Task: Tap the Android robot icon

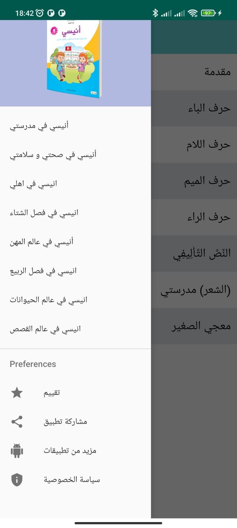Action: [17, 451]
